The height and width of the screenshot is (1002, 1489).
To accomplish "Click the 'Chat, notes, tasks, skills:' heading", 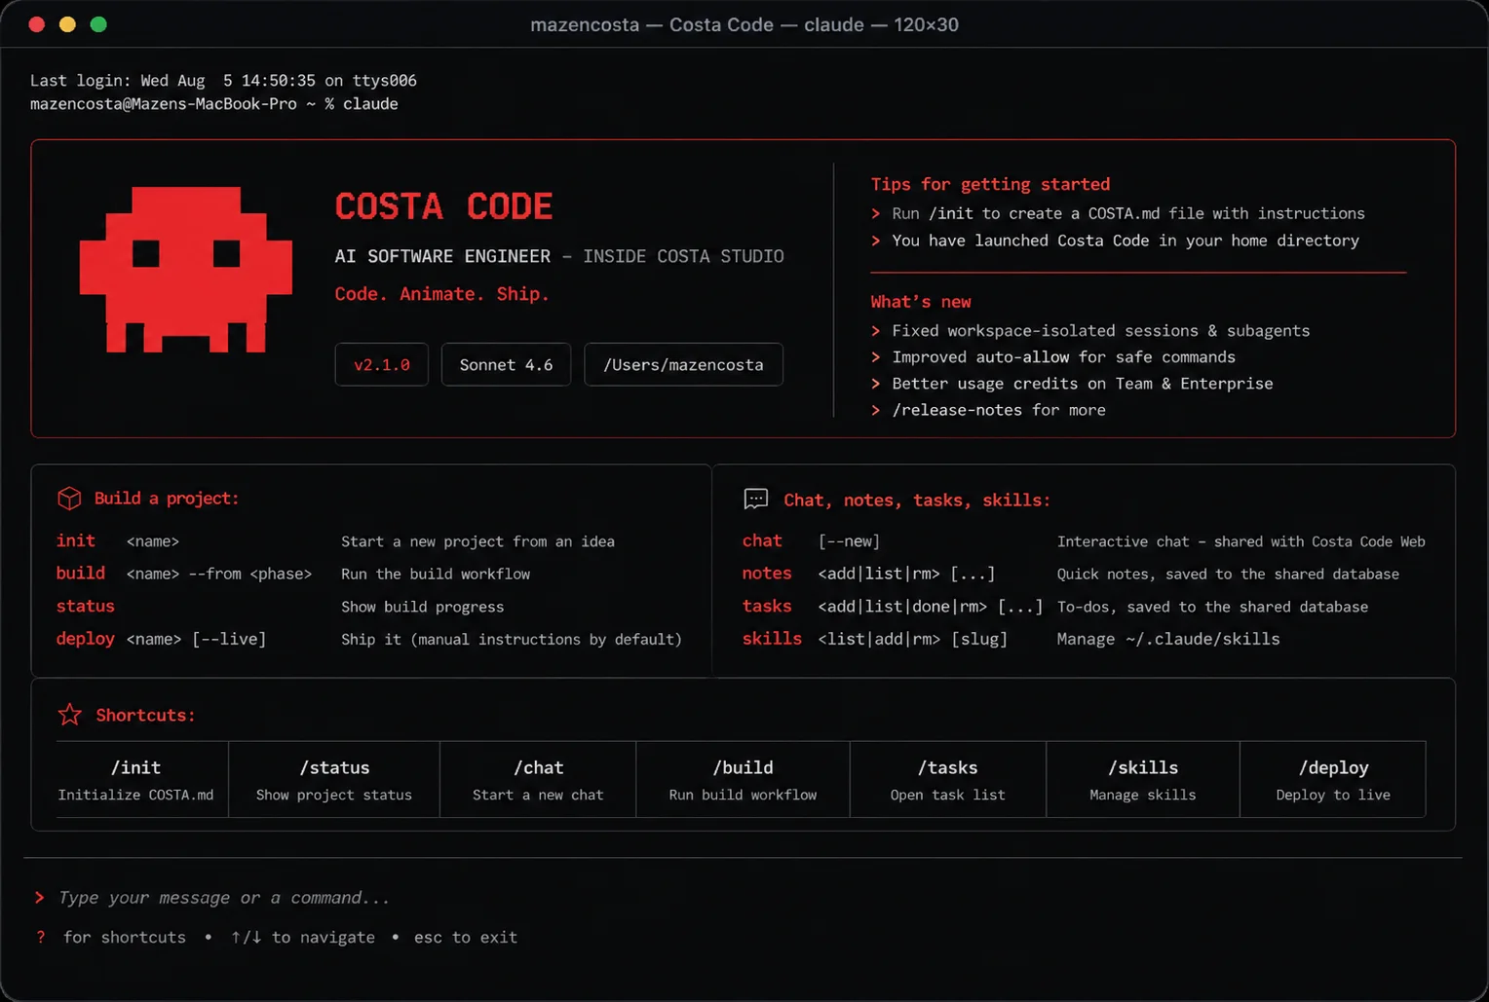I will (x=917, y=501).
